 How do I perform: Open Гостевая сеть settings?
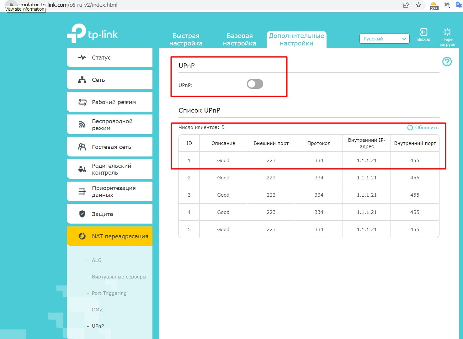click(x=109, y=147)
